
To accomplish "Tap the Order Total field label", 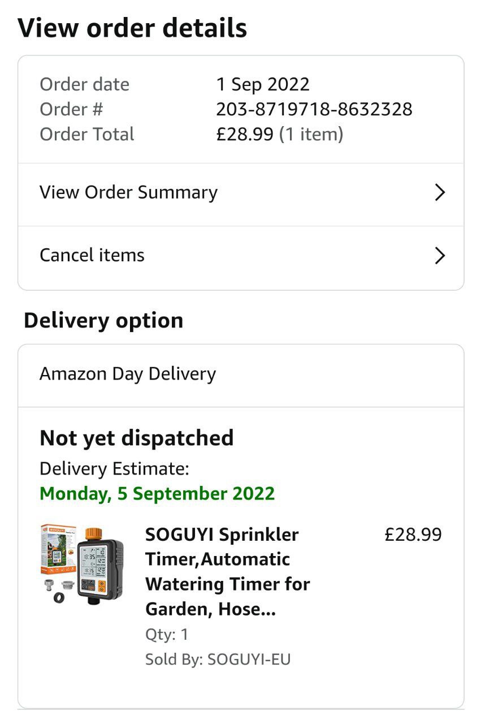I will click(x=86, y=134).
